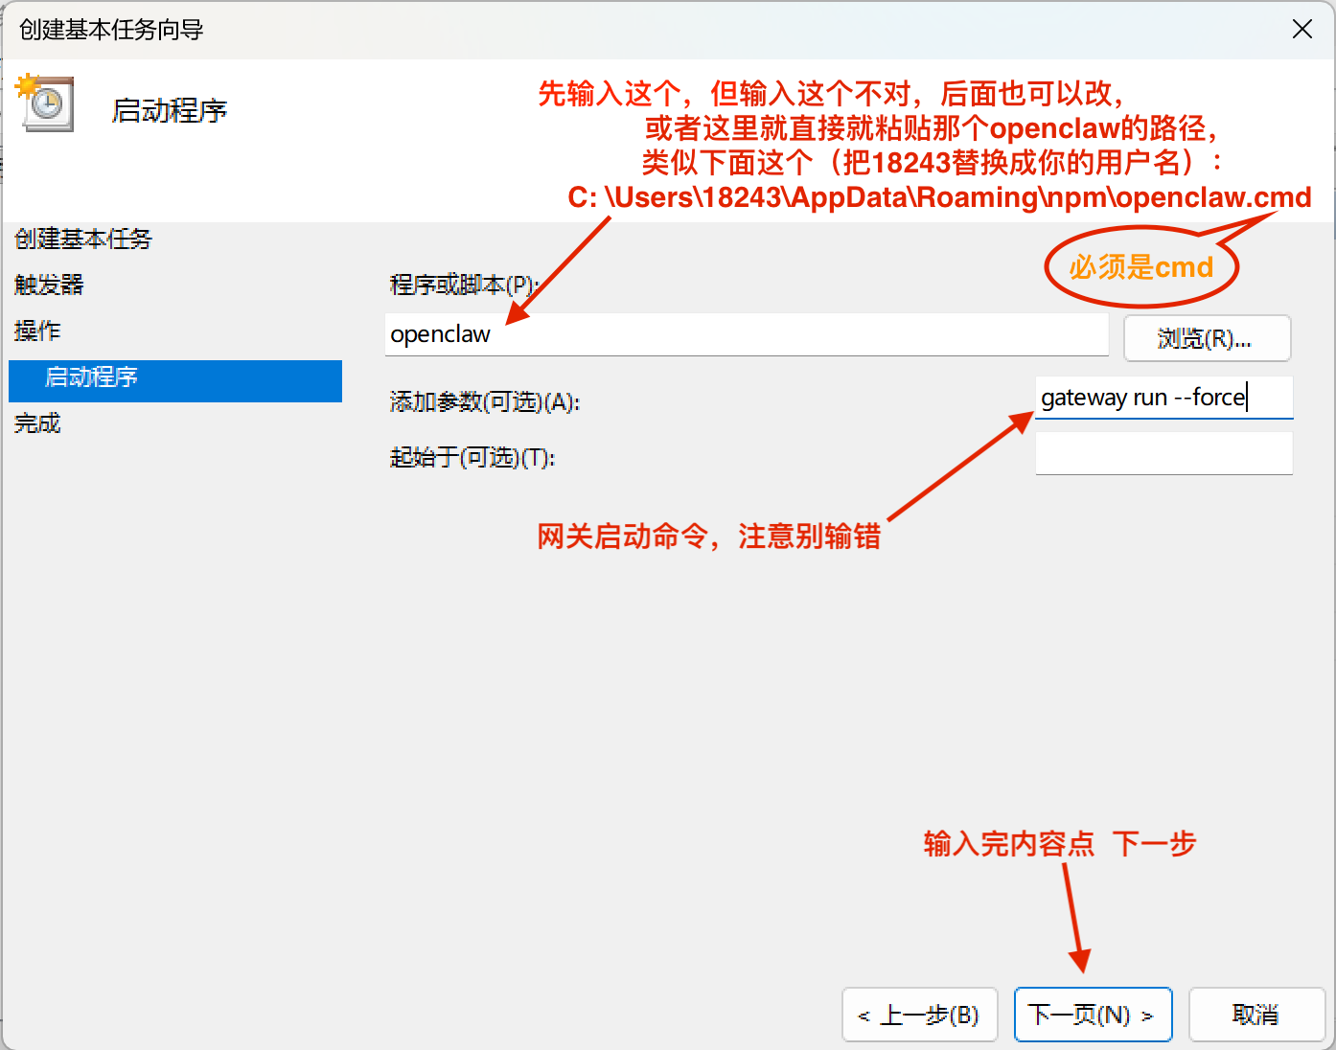This screenshot has height=1050, width=1336.
Task: Click the 起始于(可选)(T) label
Action: point(472,458)
